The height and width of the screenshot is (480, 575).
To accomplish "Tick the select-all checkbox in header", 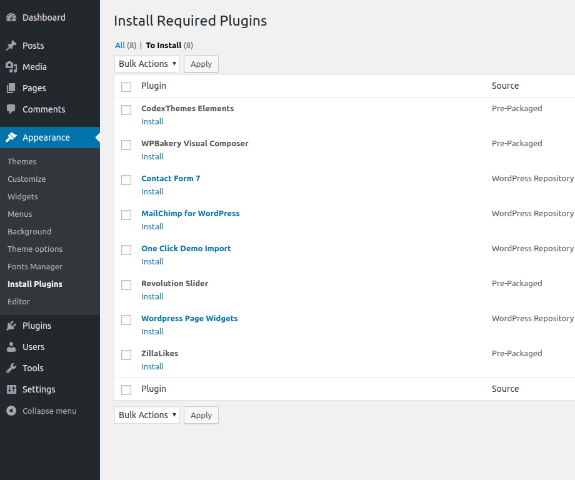I will [126, 86].
